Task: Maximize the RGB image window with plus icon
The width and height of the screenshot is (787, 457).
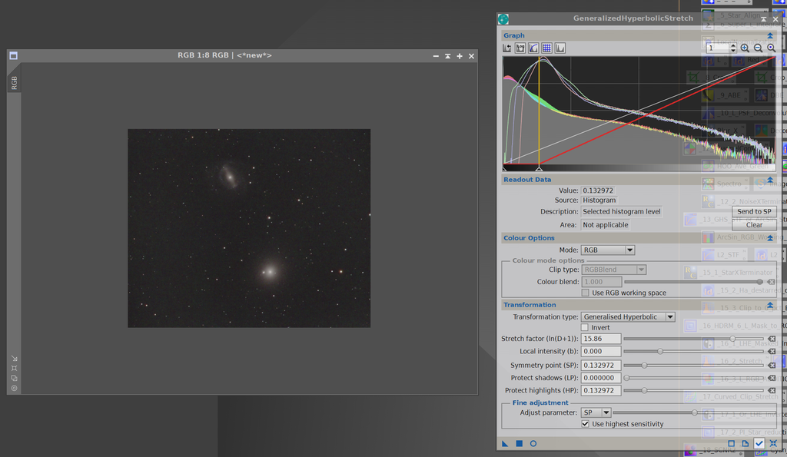Action: [460, 56]
